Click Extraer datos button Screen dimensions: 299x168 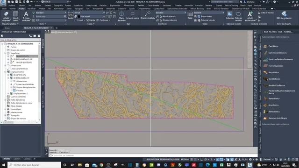tap(205, 17)
